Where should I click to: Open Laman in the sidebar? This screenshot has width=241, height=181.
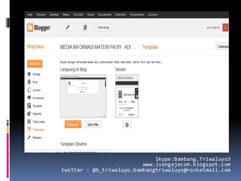pyautogui.click(x=36, y=90)
